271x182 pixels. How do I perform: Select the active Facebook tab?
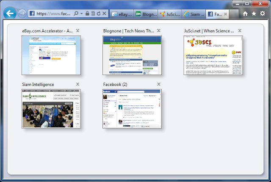click(x=217, y=14)
